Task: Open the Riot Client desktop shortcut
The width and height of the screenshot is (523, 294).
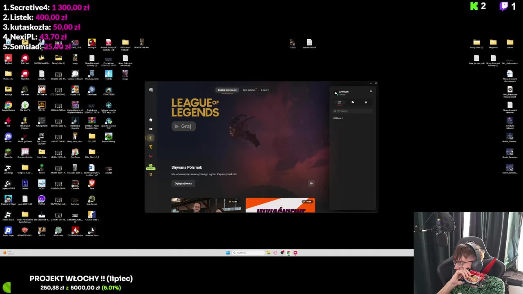Action: tap(25, 60)
